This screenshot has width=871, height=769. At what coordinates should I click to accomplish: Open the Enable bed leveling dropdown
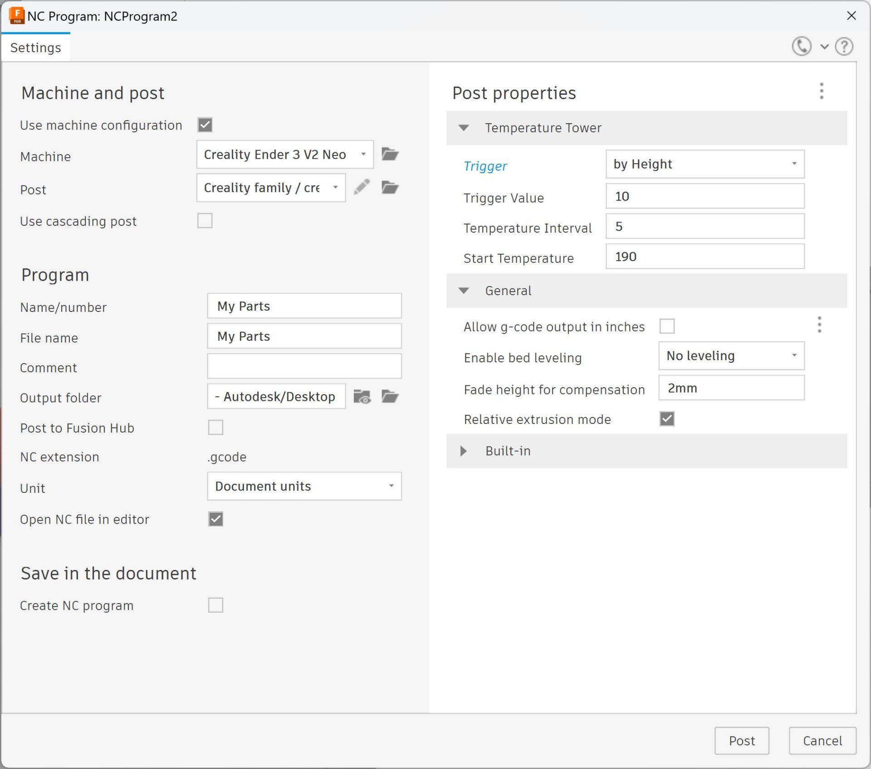click(731, 356)
